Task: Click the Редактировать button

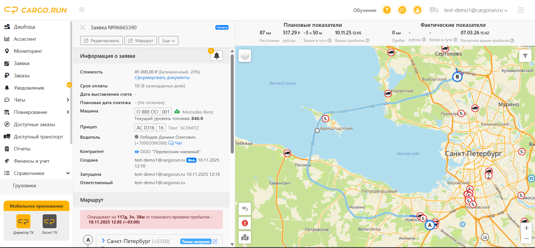Action: (x=101, y=40)
